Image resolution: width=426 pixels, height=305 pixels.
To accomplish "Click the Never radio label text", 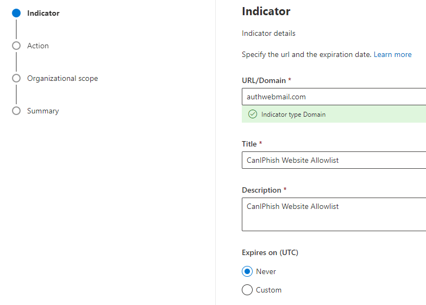I will [266, 271].
